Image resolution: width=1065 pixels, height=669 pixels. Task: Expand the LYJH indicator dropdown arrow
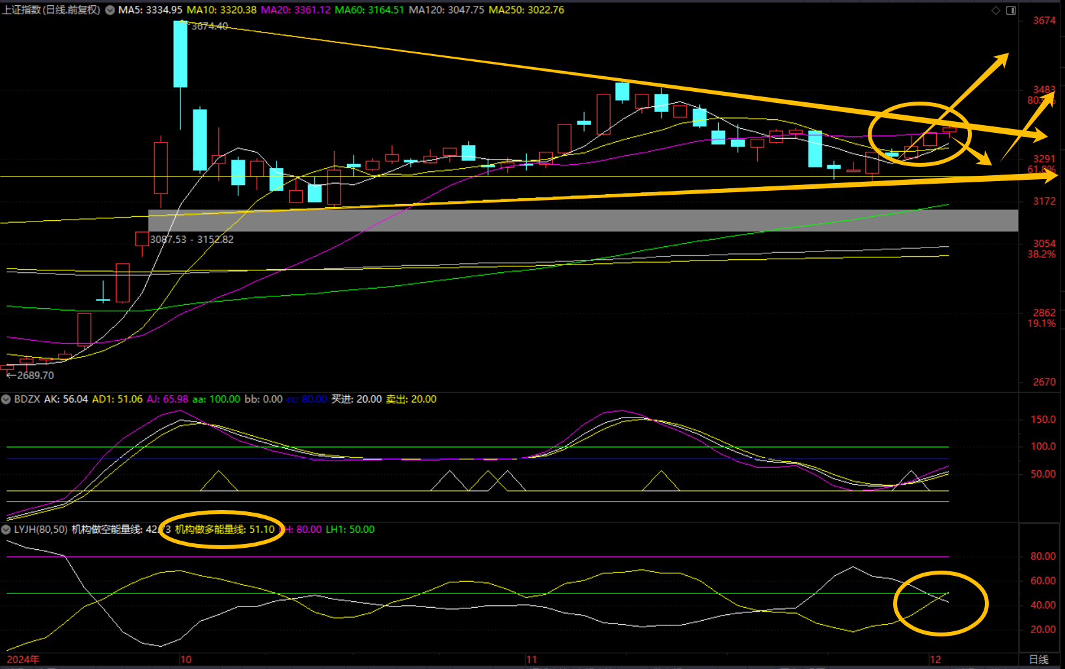pos(6,530)
